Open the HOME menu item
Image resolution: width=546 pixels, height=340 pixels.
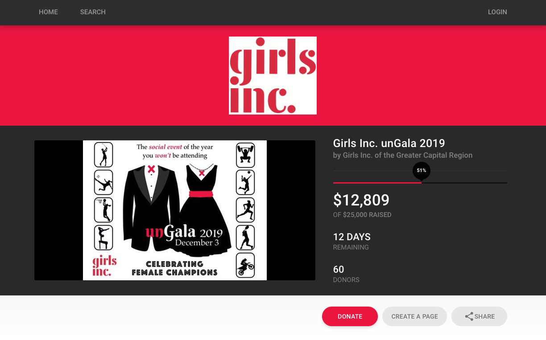pyautogui.click(x=48, y=12)
